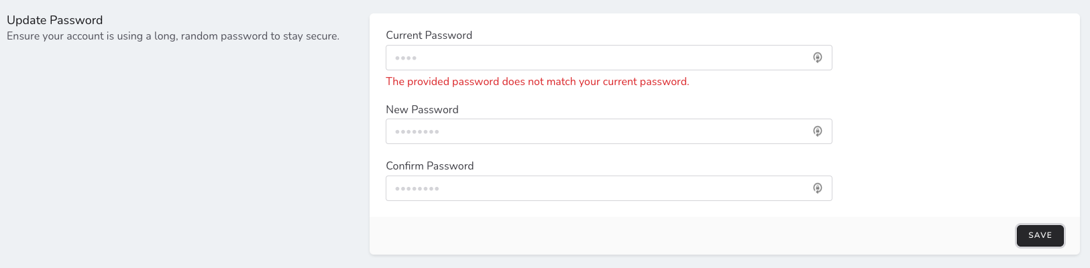The image size is (1090, 268).
Task: Click the words 'stay secure' in the description
Action: 311,36
